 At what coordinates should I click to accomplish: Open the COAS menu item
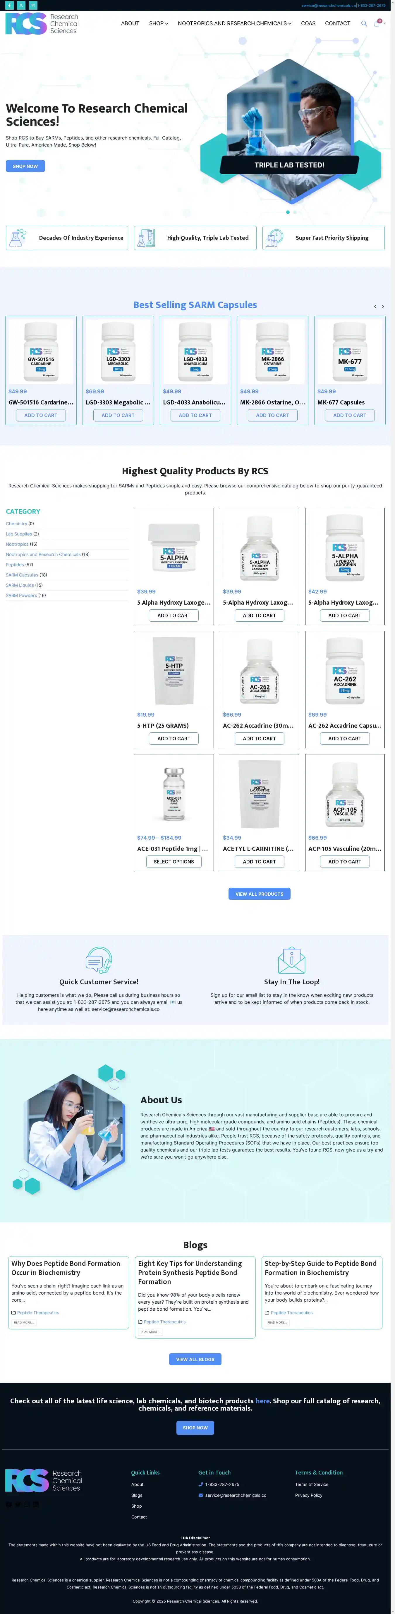click(308, 24)
